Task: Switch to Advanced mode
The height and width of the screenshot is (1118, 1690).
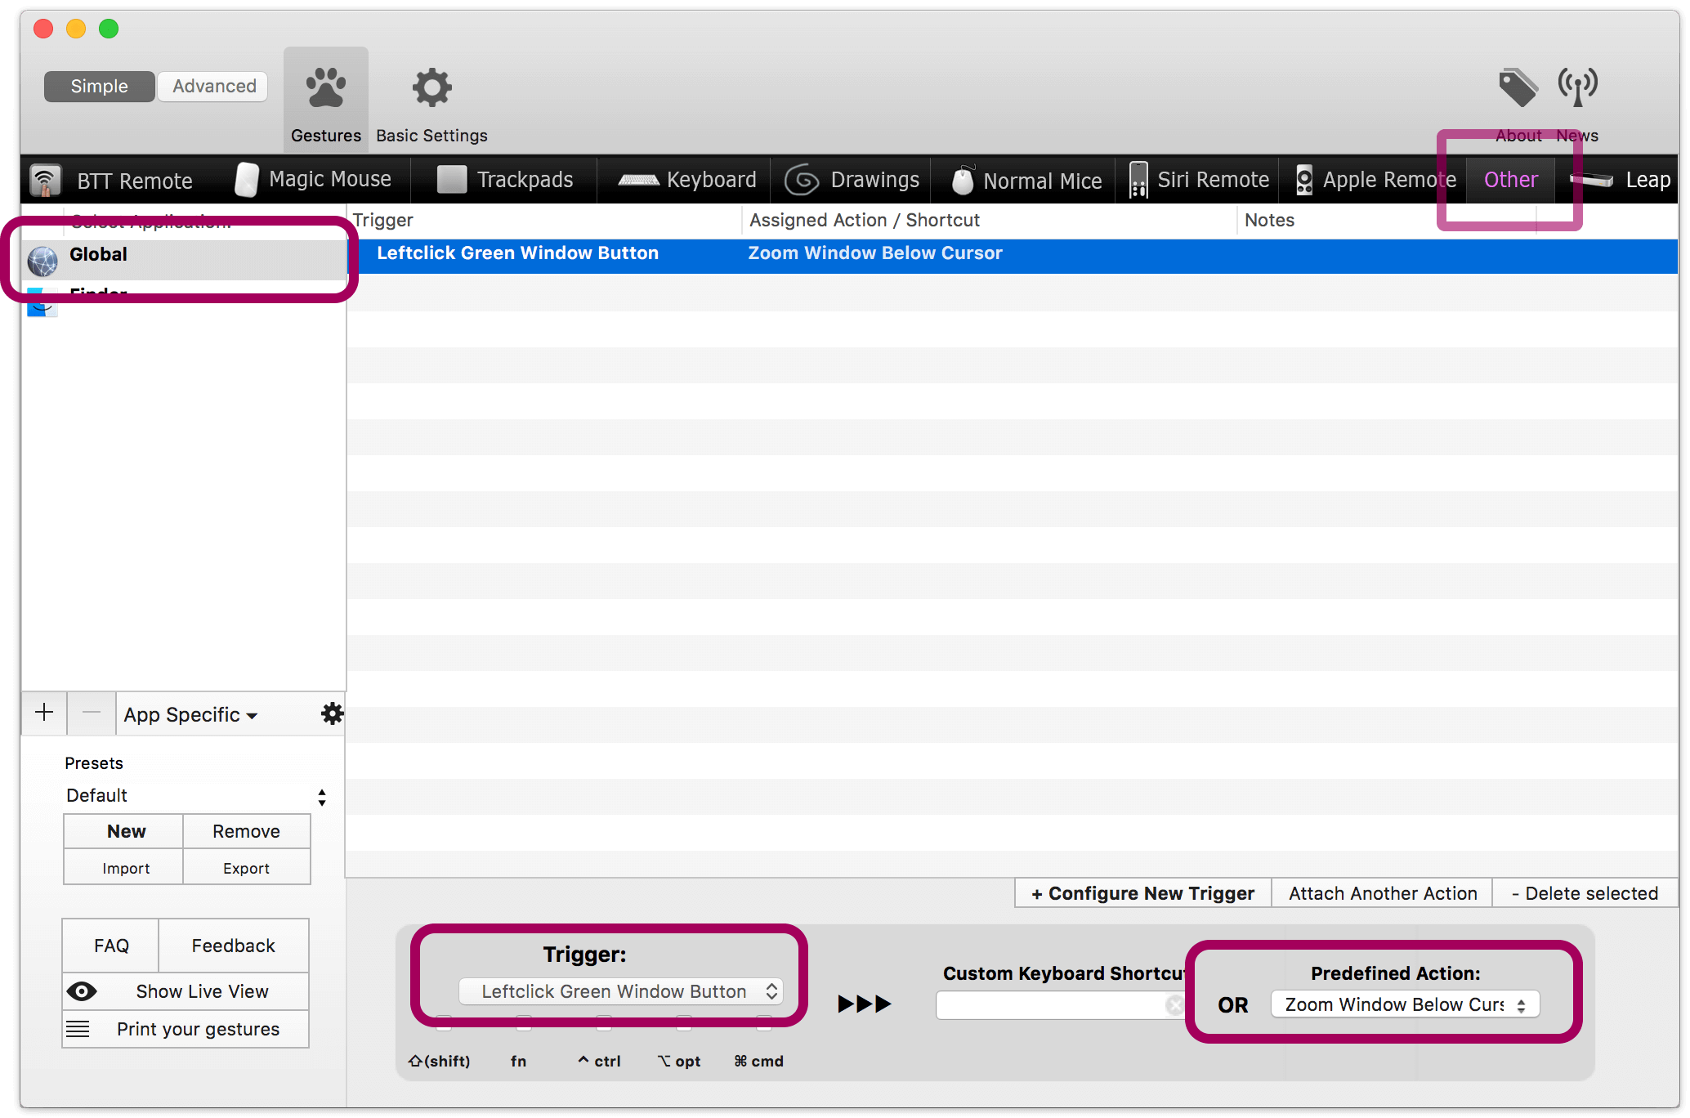Action: point(214,86)
